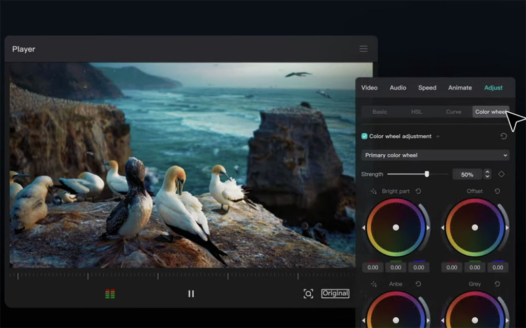Click the Grey wheel center dot
526x328 pixels.
[475, 320]
